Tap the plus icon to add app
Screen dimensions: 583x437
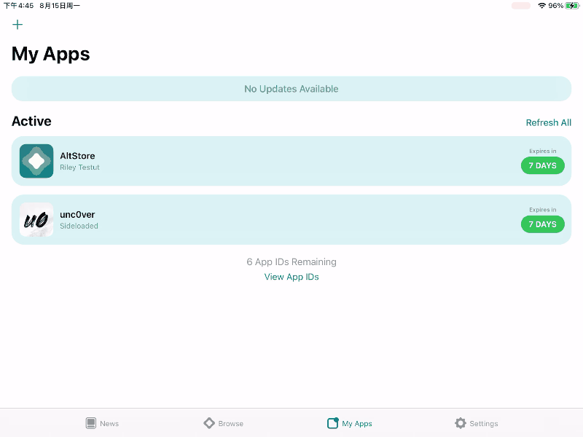pyautogui.click(x=17, y=25)
